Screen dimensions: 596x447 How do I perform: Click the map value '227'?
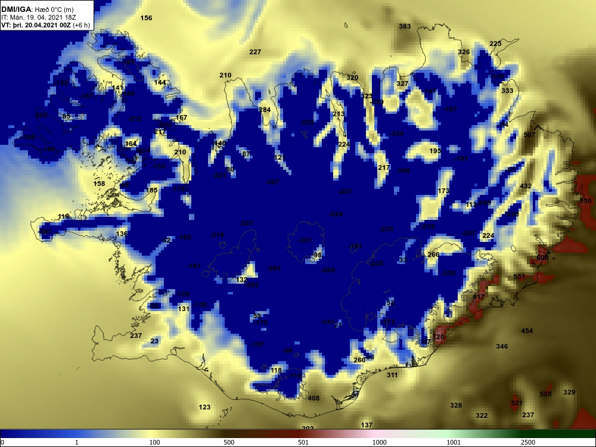(x=255, y=52)
